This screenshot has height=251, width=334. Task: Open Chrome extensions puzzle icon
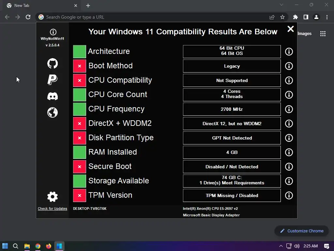click(x=296, y=17)
